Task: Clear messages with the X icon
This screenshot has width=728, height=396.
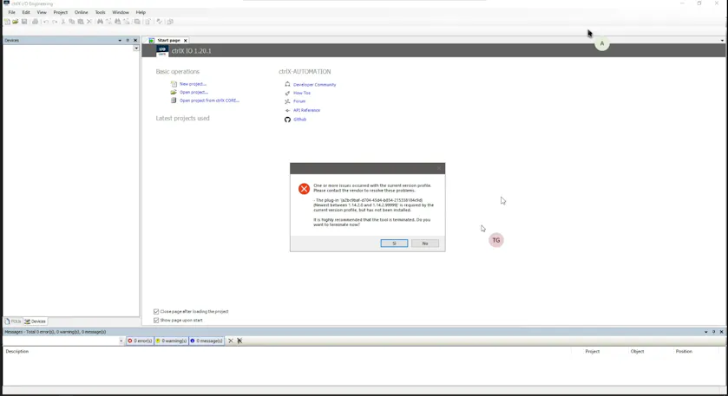Action: coord(231,341)
